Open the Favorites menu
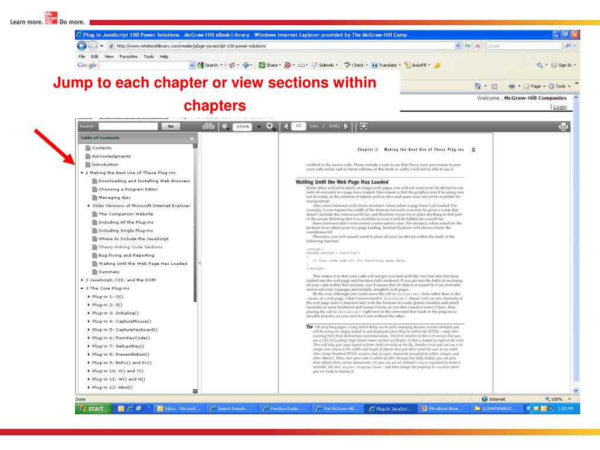The image size is (600, 450). [x=128, y=57]
